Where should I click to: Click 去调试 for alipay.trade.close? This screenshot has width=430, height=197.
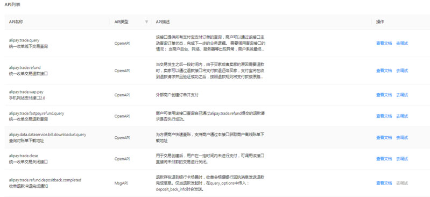pyautogui.click(x=402, y=159)
